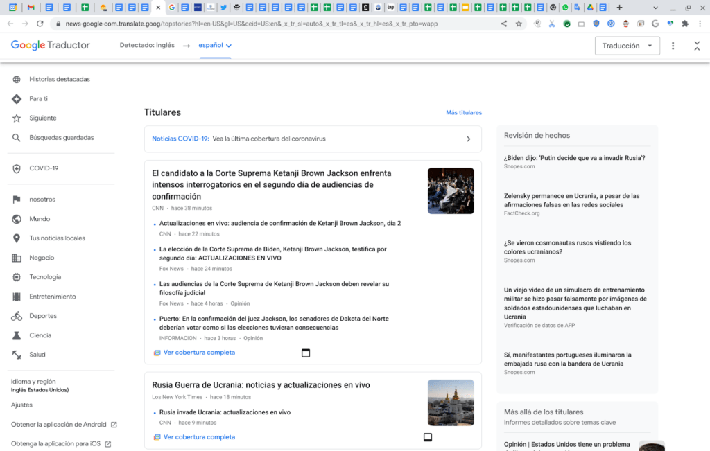The image size is (710, 451).
Task: Click the share page icon in address bar
Action: [x=503, y=24]
